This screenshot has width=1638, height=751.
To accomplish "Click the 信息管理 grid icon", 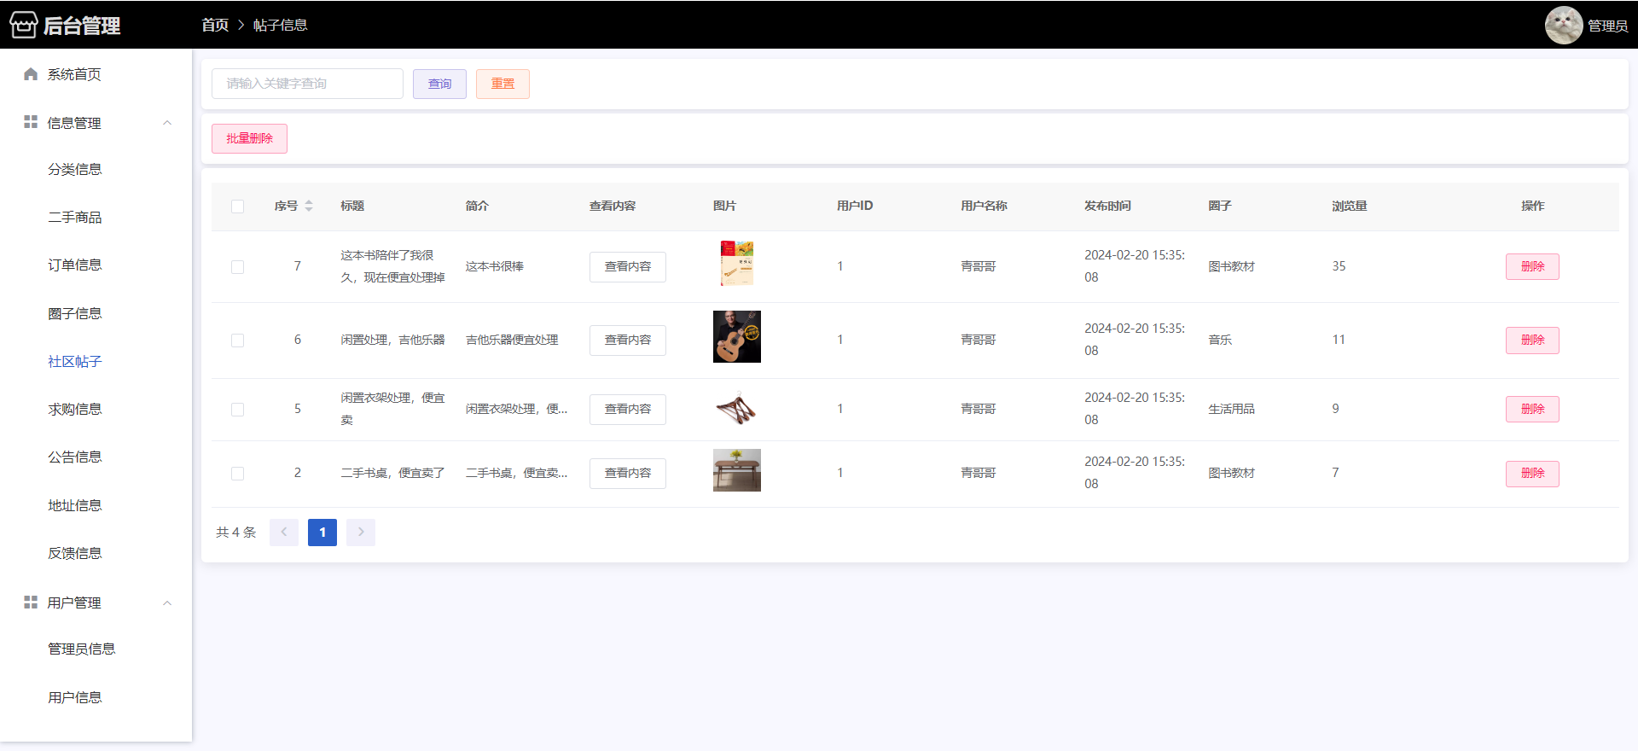I will coord(31,122).
